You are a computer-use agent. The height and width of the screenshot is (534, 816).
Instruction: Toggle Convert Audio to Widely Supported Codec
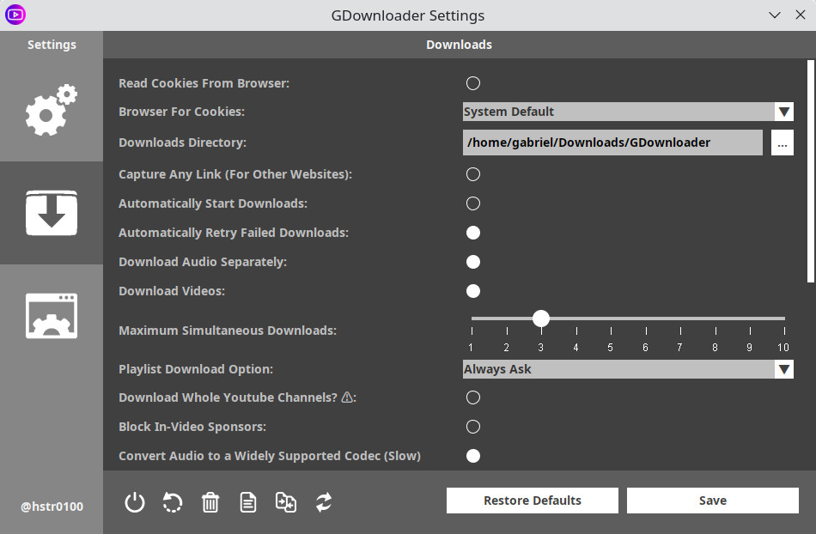(473, 456)
